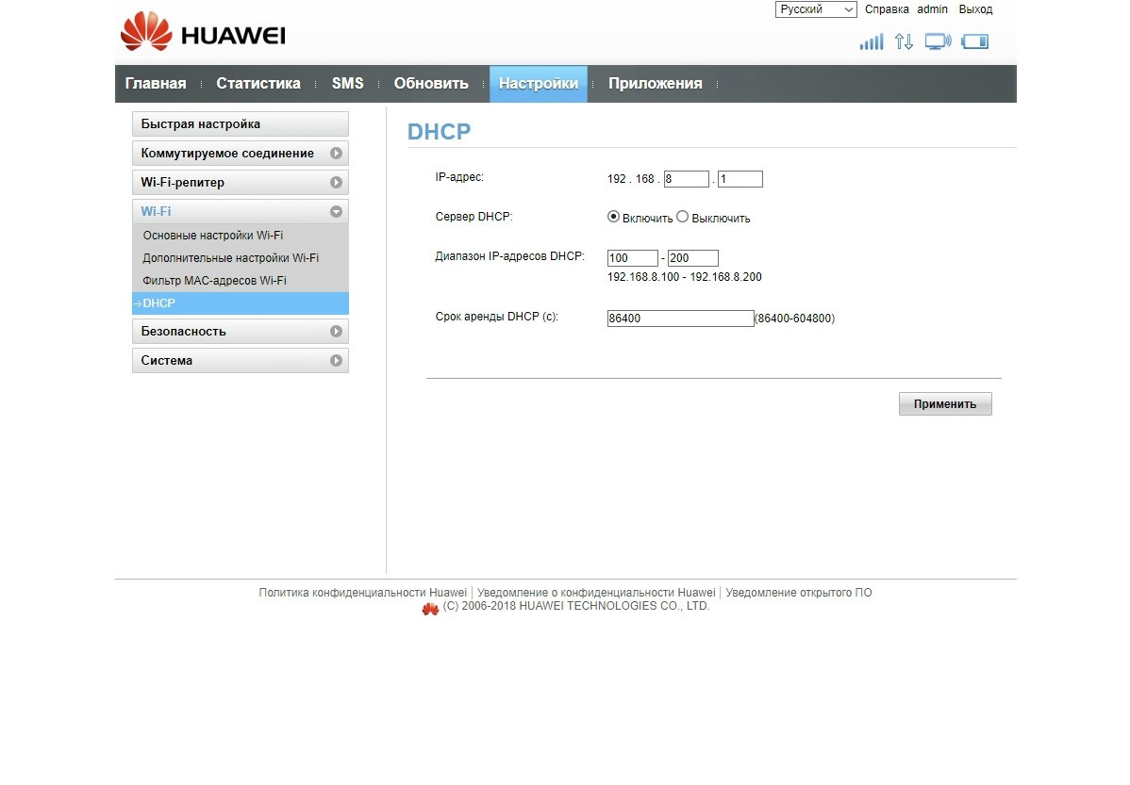Click the fourth IP octet field with 1
1130x785 pixels.
point(740,179)
